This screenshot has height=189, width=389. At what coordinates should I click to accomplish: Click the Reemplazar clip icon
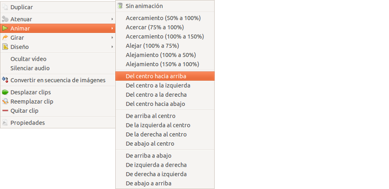[5, 101]
